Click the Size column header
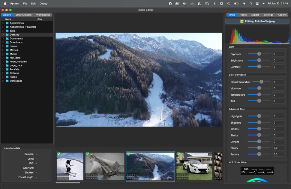 [x=40, y=19]
